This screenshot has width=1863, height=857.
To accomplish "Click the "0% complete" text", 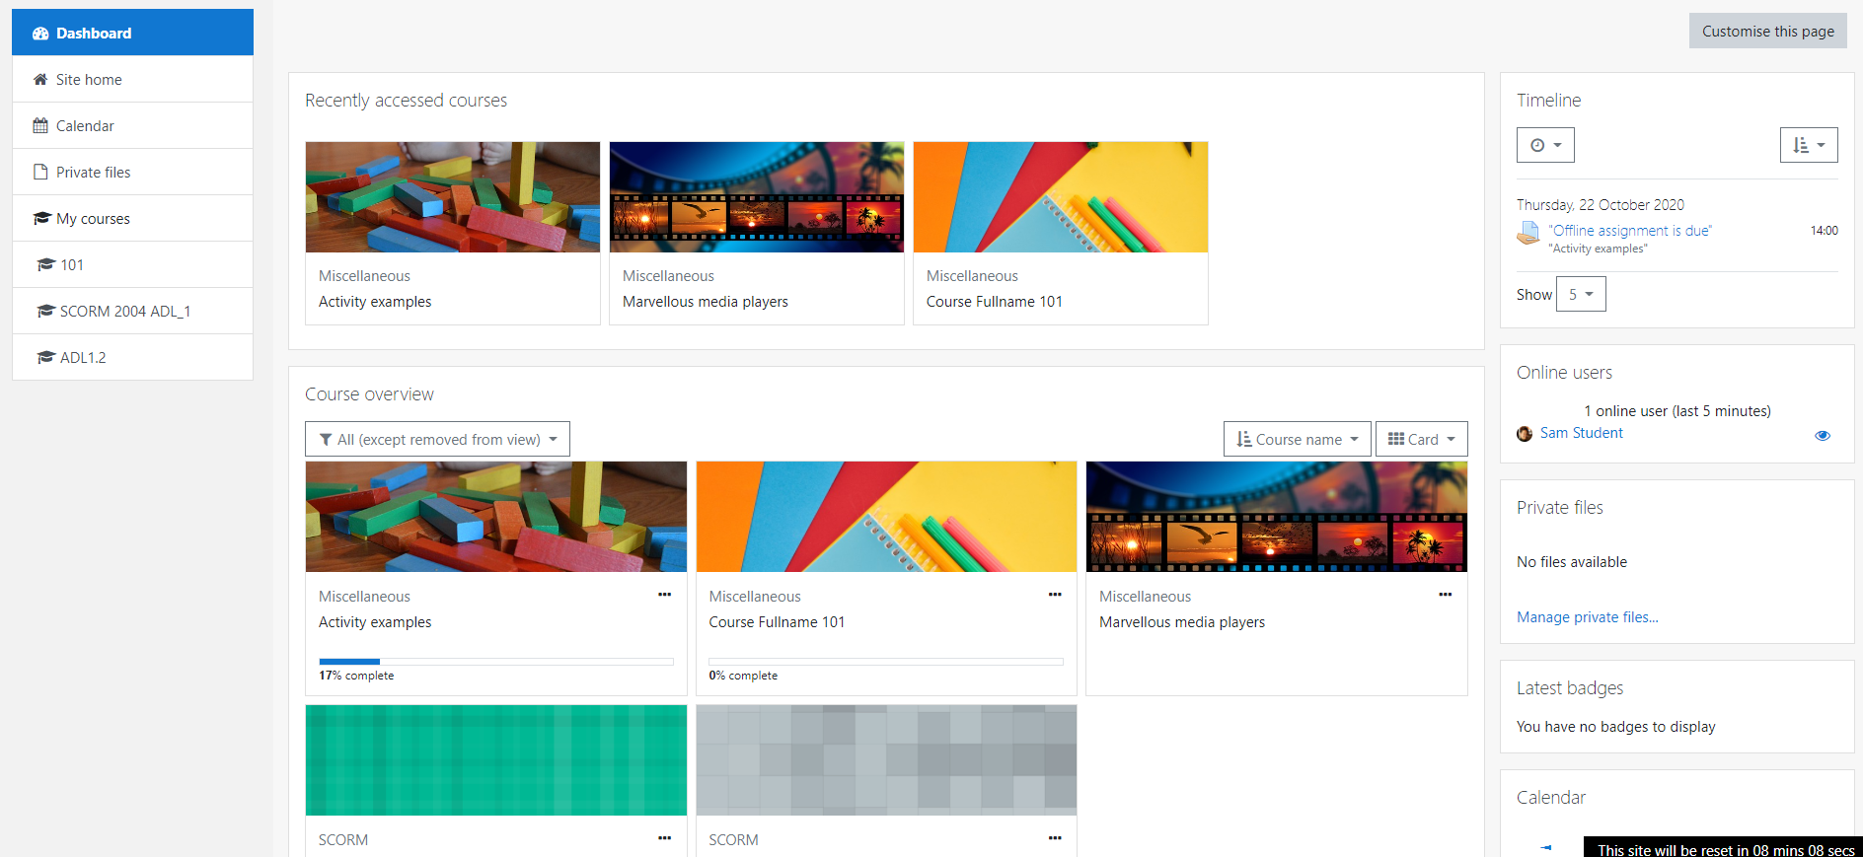I will [743, 676].
